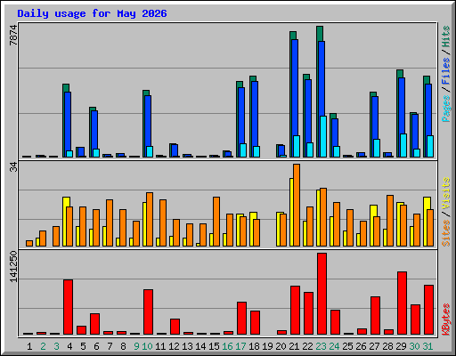The height and width of the screenshot is (356, 456).
Task: Click the red KBytes bar for day 31
Action: click(428, 310)
